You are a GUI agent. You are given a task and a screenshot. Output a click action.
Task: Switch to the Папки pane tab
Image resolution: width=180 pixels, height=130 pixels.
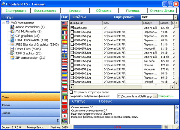[x=31, y=105]
